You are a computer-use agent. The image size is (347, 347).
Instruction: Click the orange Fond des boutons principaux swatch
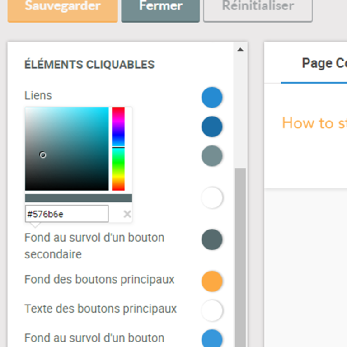(x=212, y=281)
